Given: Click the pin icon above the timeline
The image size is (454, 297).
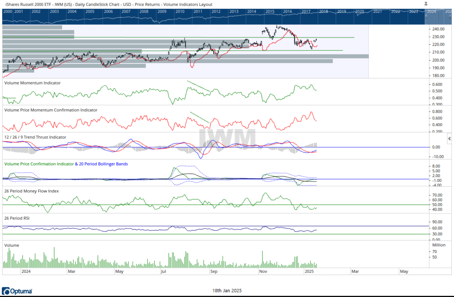Looking at the screenshot, I should [x=426, y=4].
